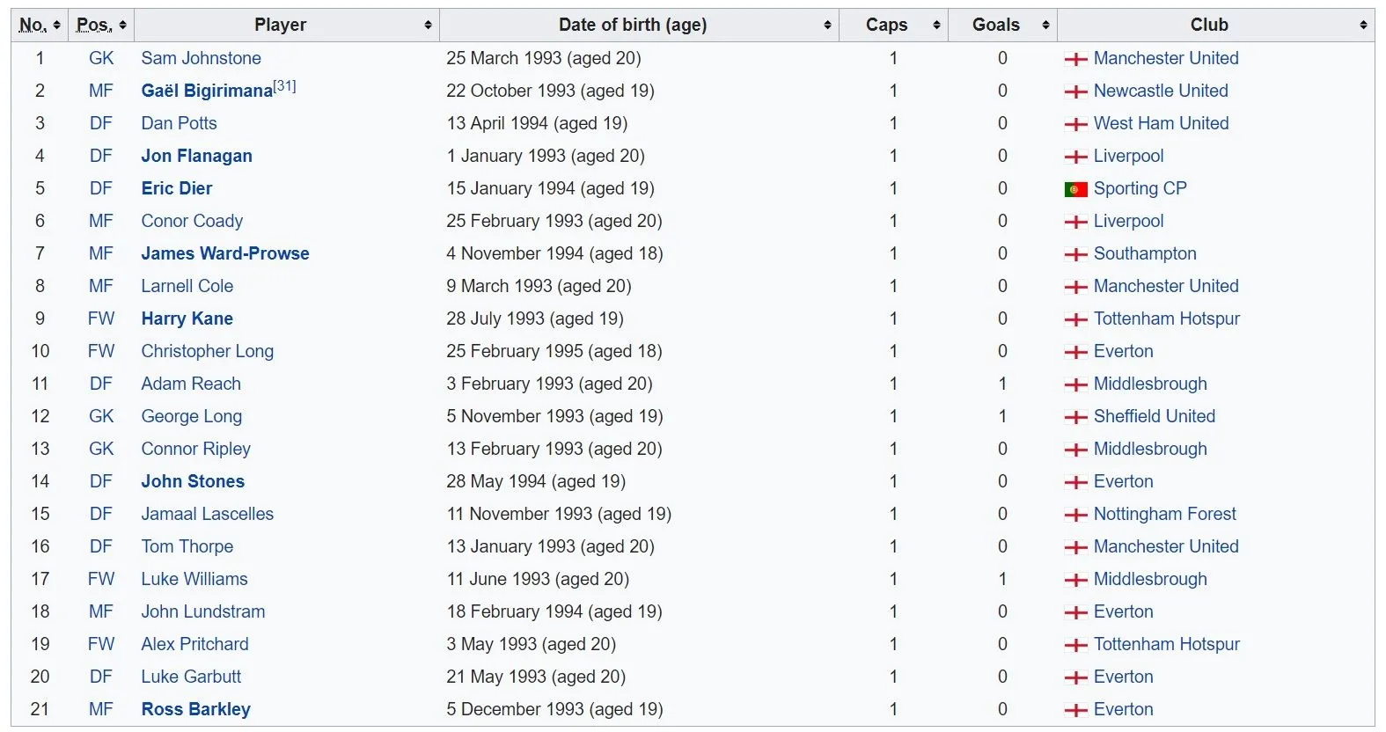Click the England flag next to Sheffield United
Image resolution: width=1386 pixels, height=732 pixels.
[x=1075, y=417]
